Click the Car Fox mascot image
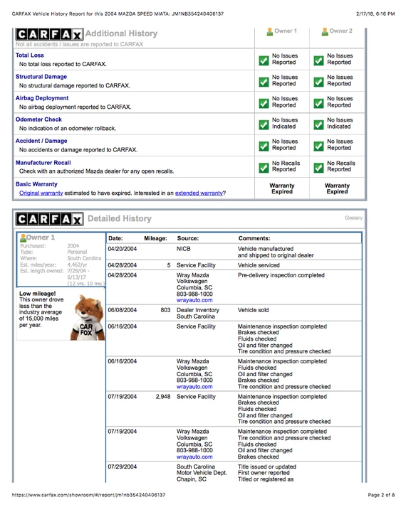Image resolution: width=406 pixels, height=512 pixels. click(87, 317)
